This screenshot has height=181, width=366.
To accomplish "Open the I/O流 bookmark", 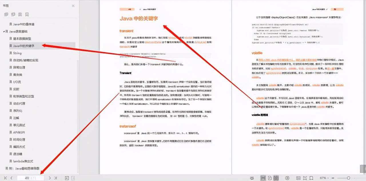I will click(17, 82).
